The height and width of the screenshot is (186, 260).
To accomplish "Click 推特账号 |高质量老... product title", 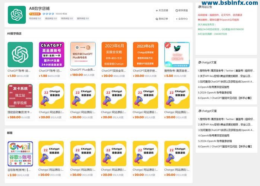I will (177, 71).
